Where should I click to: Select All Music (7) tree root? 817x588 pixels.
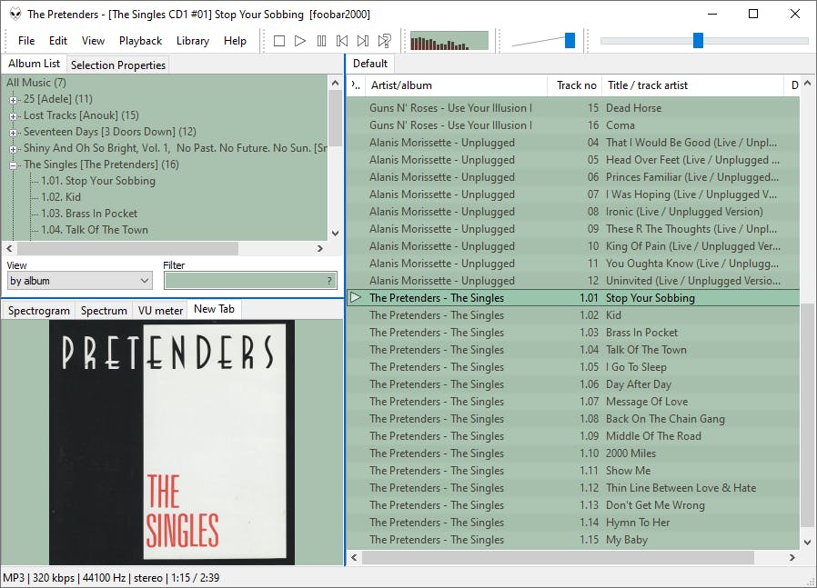[x=36, y=83]
